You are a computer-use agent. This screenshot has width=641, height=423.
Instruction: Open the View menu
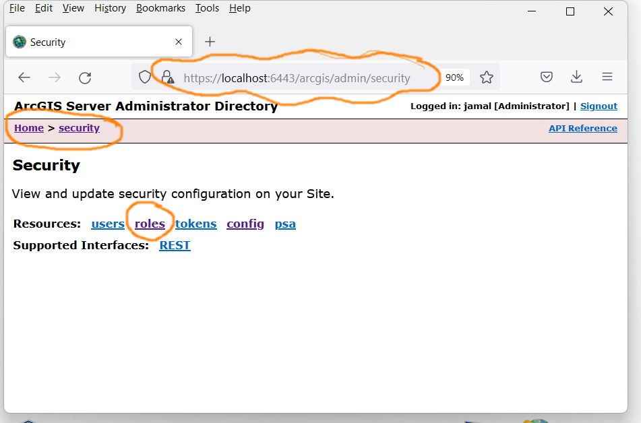tap(73, 8)
